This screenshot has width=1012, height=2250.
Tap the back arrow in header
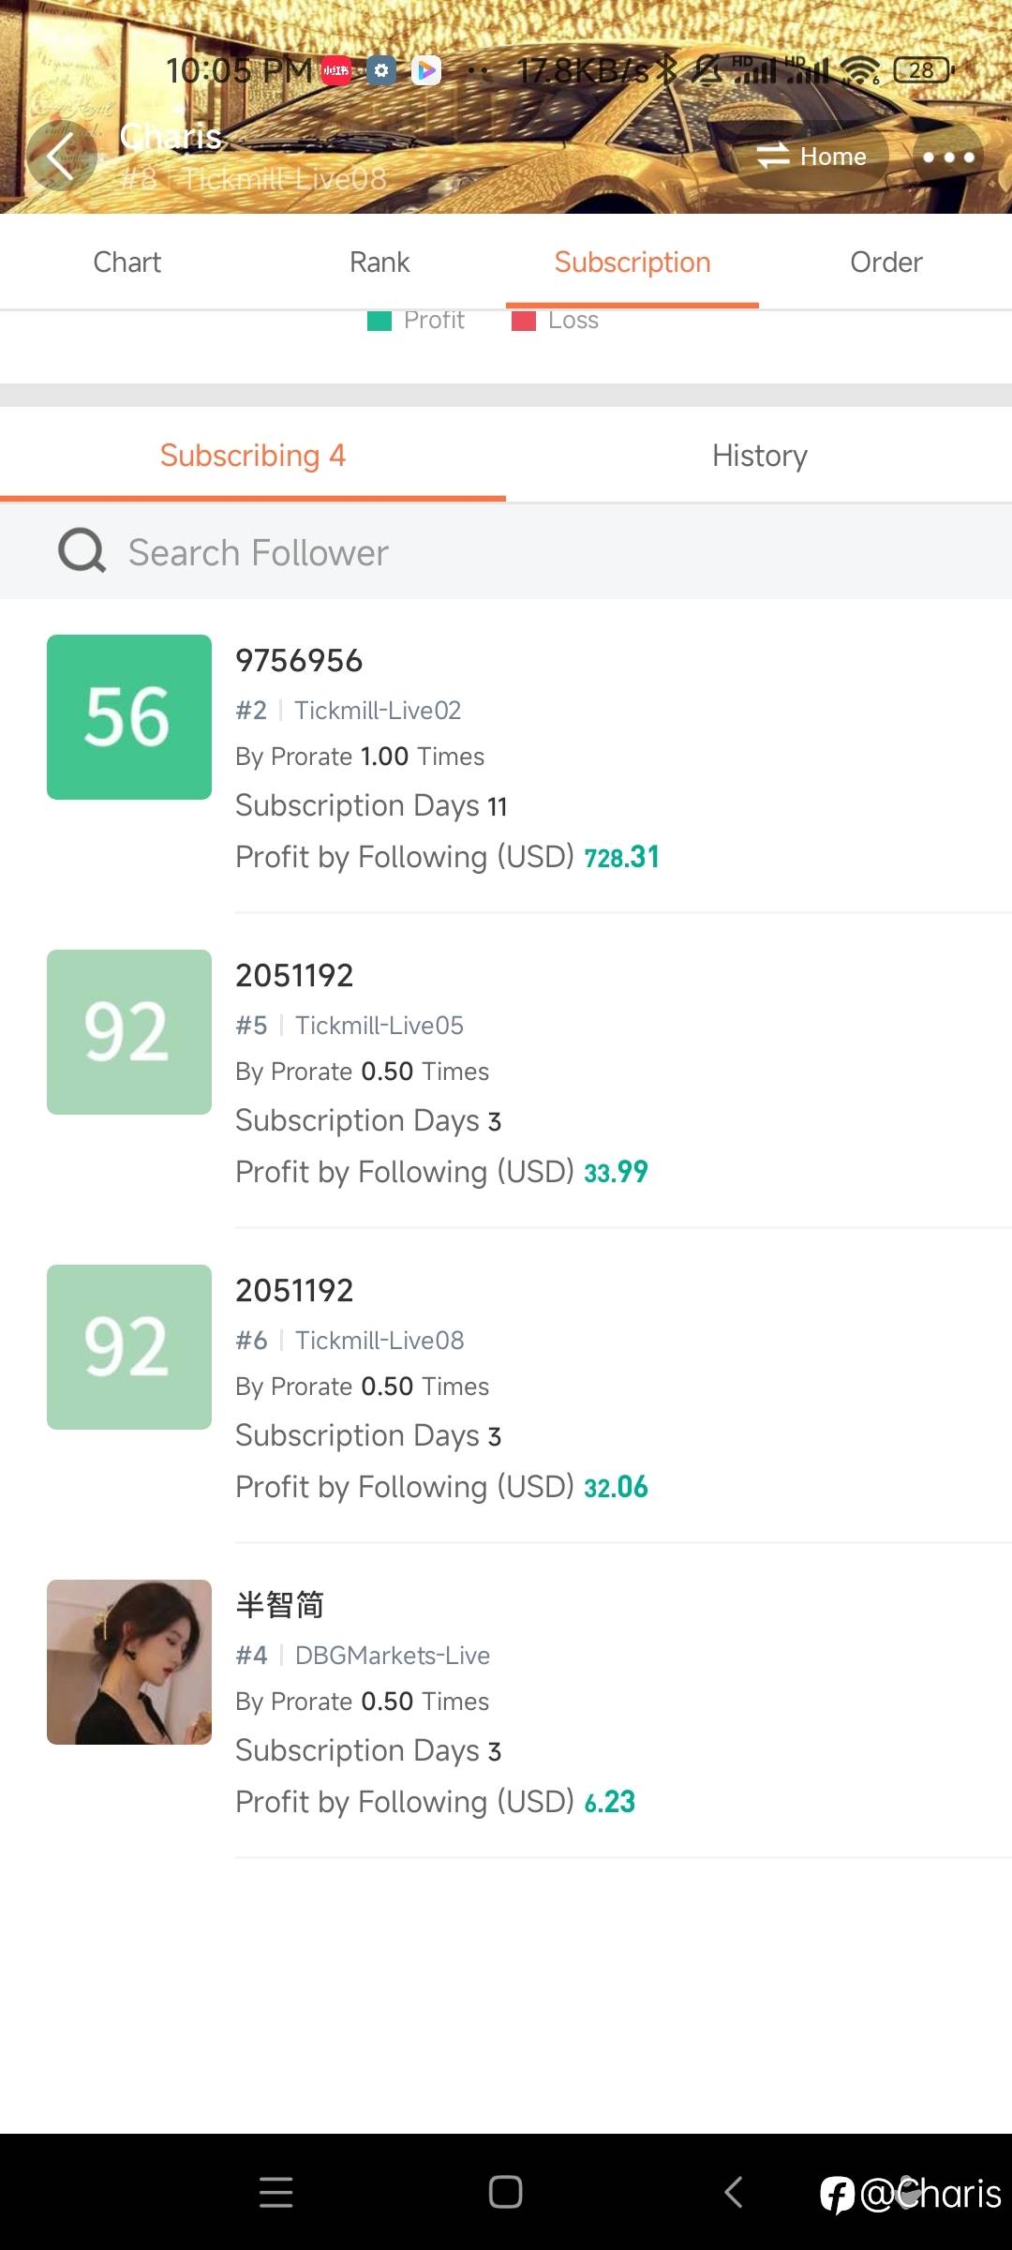(61, 156)
